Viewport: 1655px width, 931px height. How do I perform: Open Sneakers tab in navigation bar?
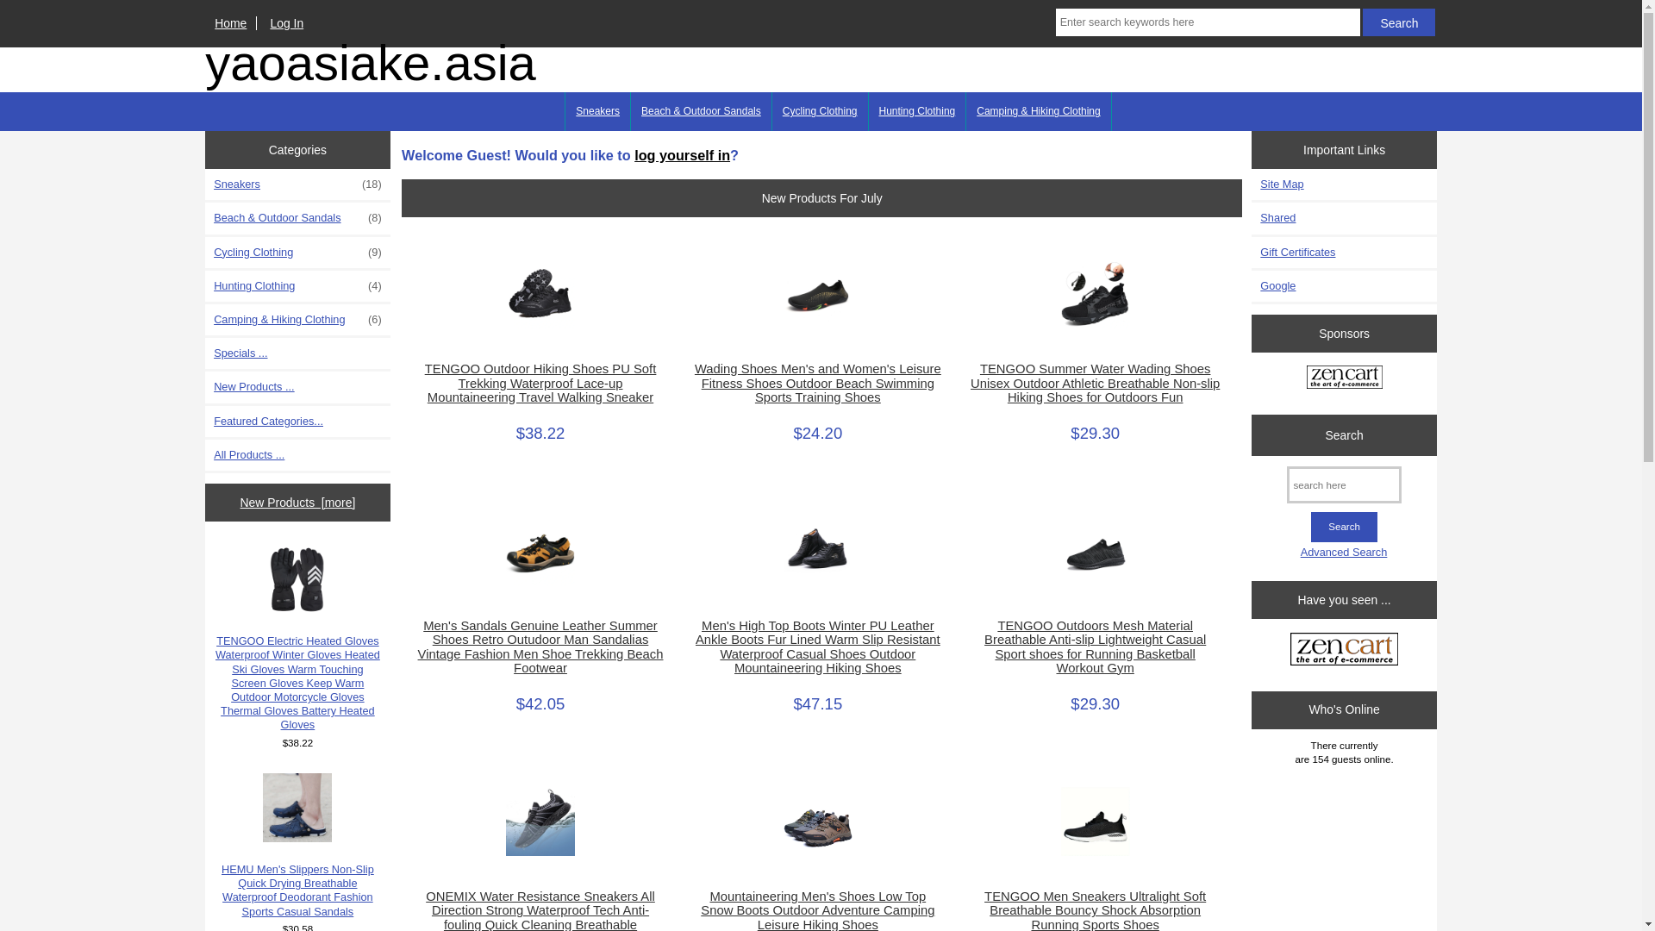(597, 111)
